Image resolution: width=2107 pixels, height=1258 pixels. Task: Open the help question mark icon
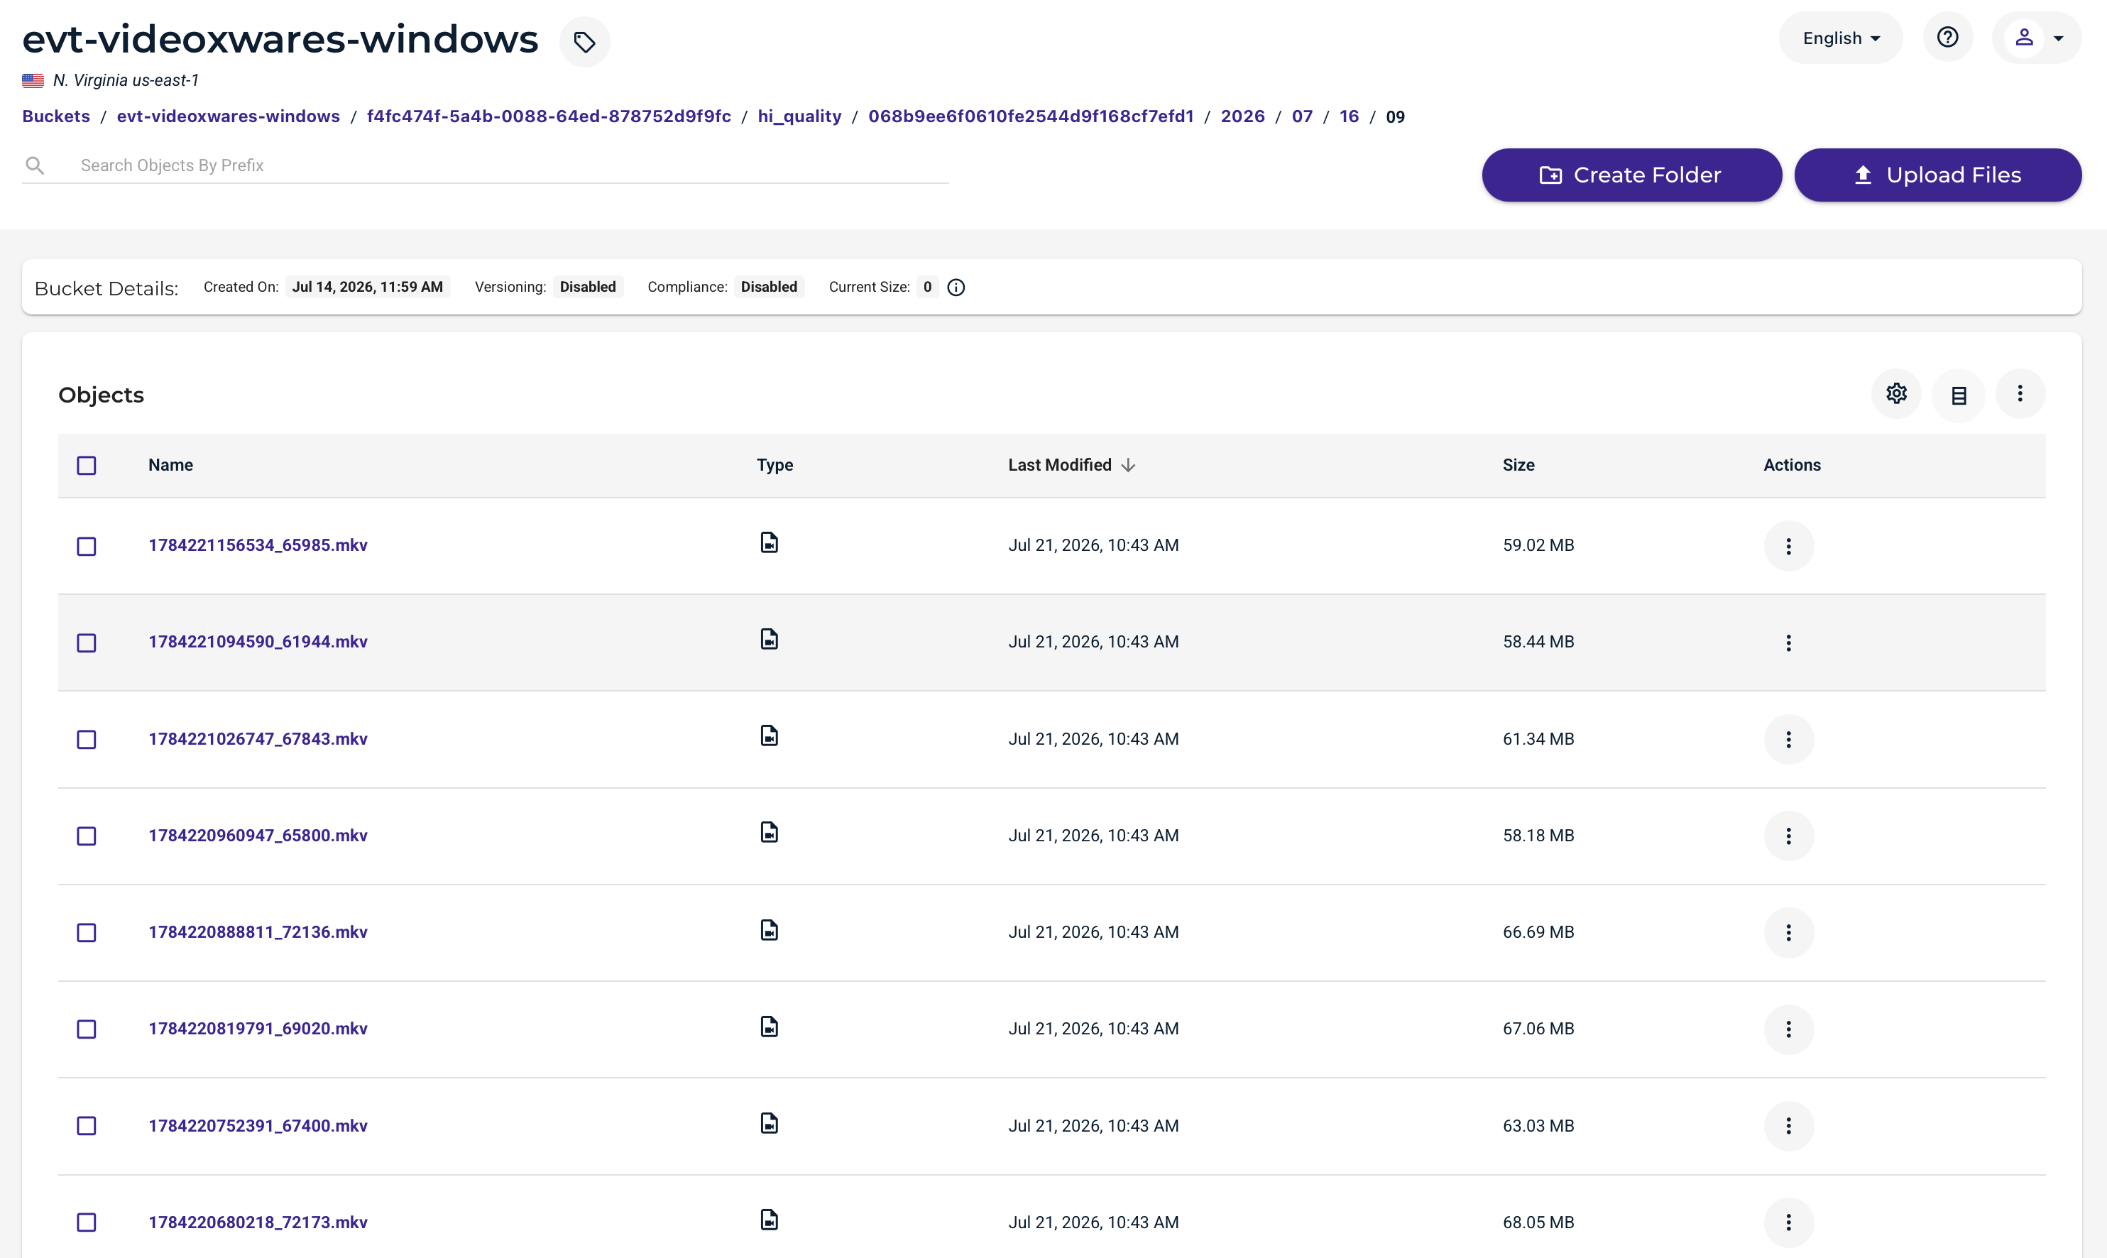click(1948, 38)
